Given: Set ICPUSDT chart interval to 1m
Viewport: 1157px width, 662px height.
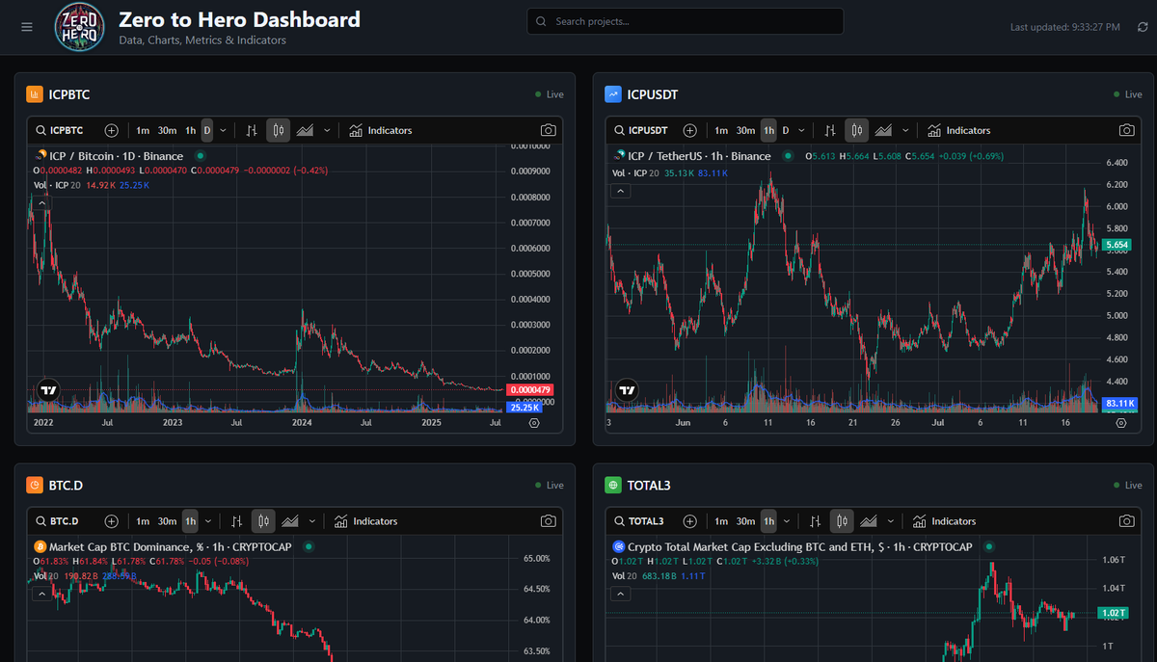Looking at the screenshot, I should (x=721, y=130).
